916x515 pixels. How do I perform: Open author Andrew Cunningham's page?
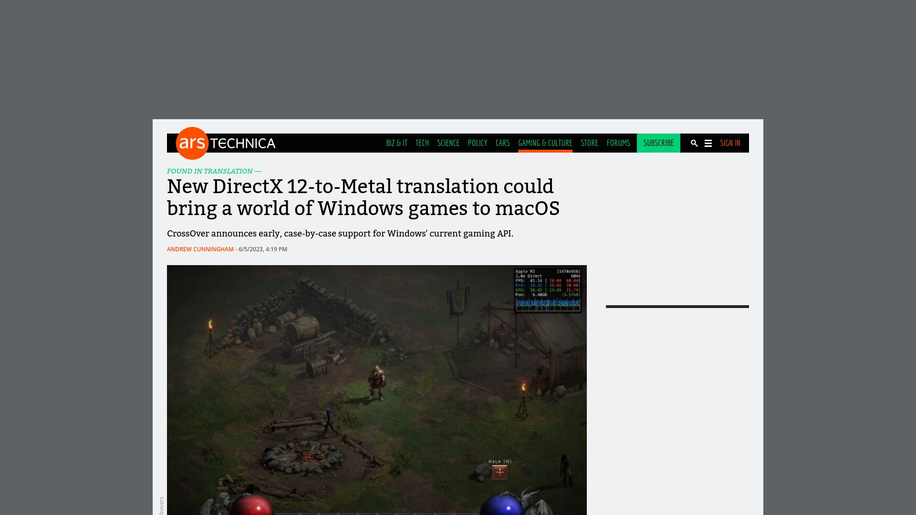coord(200,249)
